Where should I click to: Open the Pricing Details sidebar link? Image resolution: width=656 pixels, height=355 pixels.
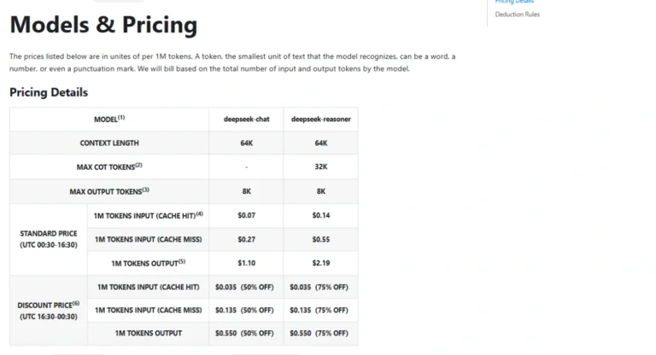point(514,2)
